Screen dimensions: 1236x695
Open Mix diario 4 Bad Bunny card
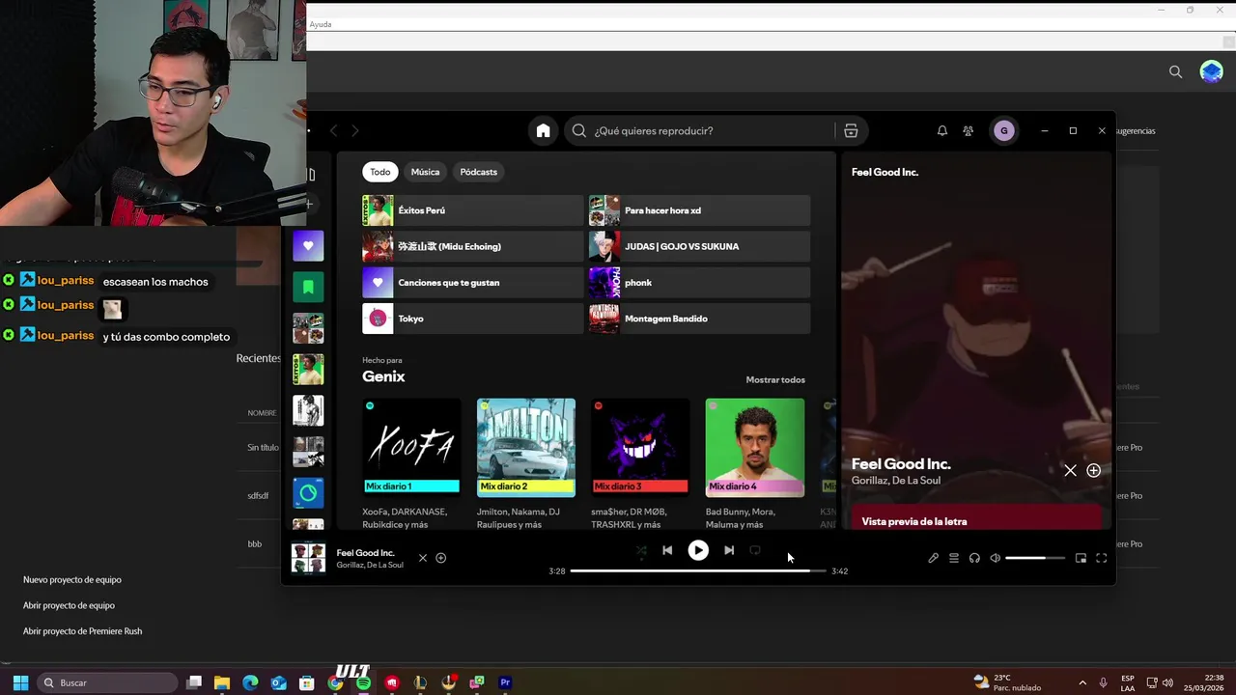click(x=755, y=461)
